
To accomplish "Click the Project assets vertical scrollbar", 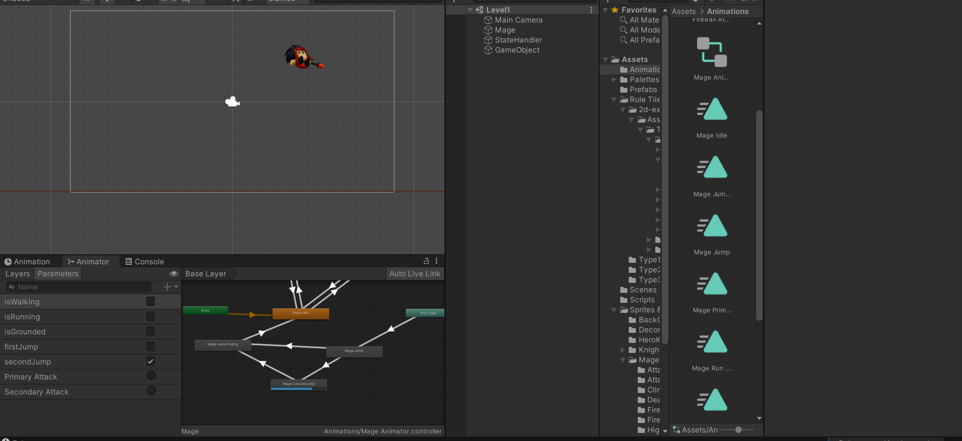I will tap(759, 215).
